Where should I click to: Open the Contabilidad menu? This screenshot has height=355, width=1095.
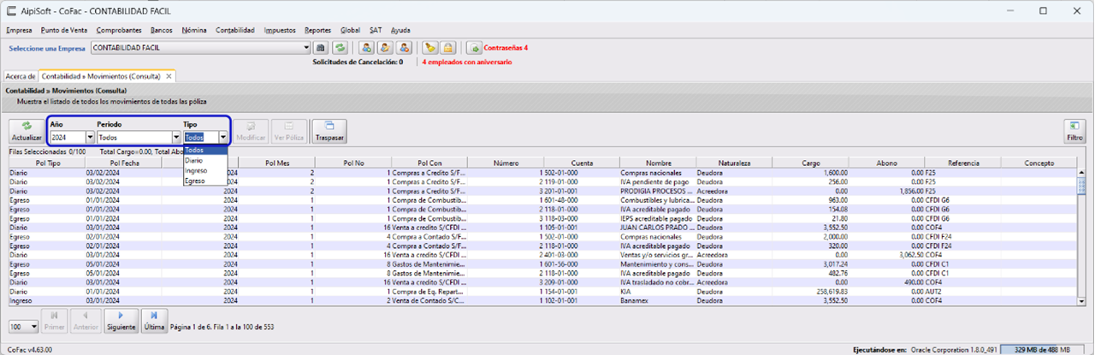click(x=235, y=30)
